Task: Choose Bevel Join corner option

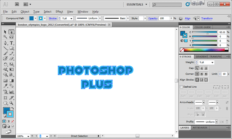Action: (206, 74)
